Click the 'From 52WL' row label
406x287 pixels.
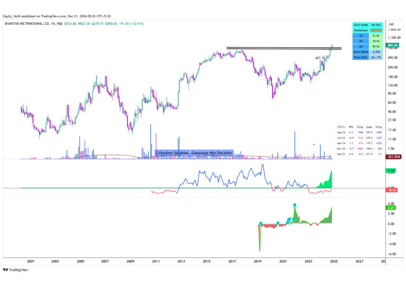(x=361, y=58)
